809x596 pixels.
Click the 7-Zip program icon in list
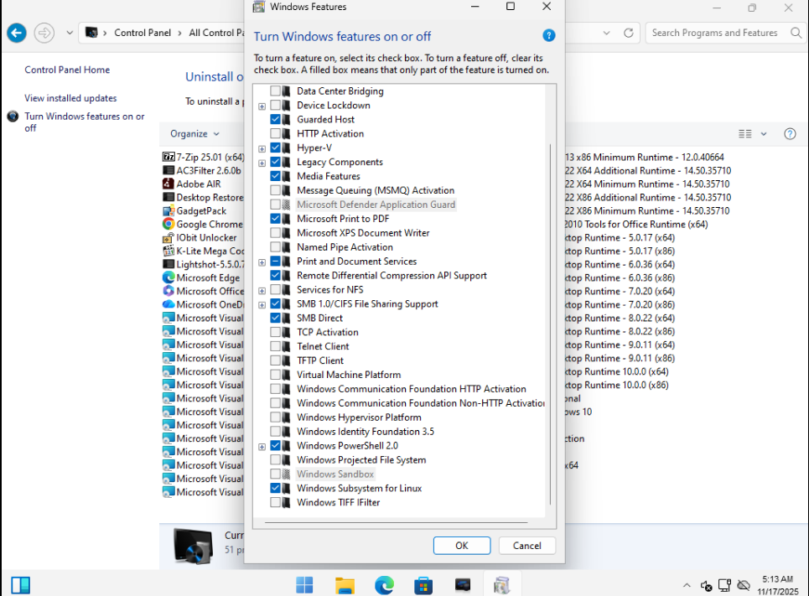[169, 157]
